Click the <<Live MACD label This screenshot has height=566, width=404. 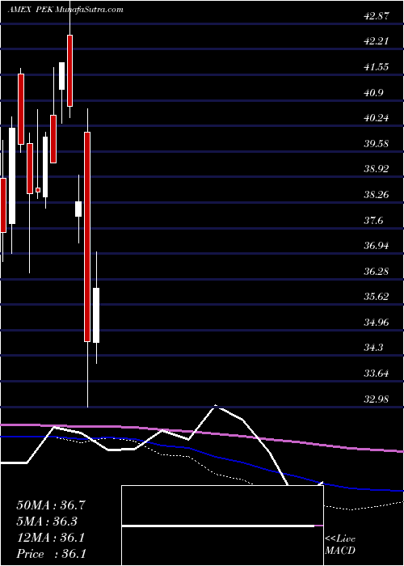pos(340,546)
